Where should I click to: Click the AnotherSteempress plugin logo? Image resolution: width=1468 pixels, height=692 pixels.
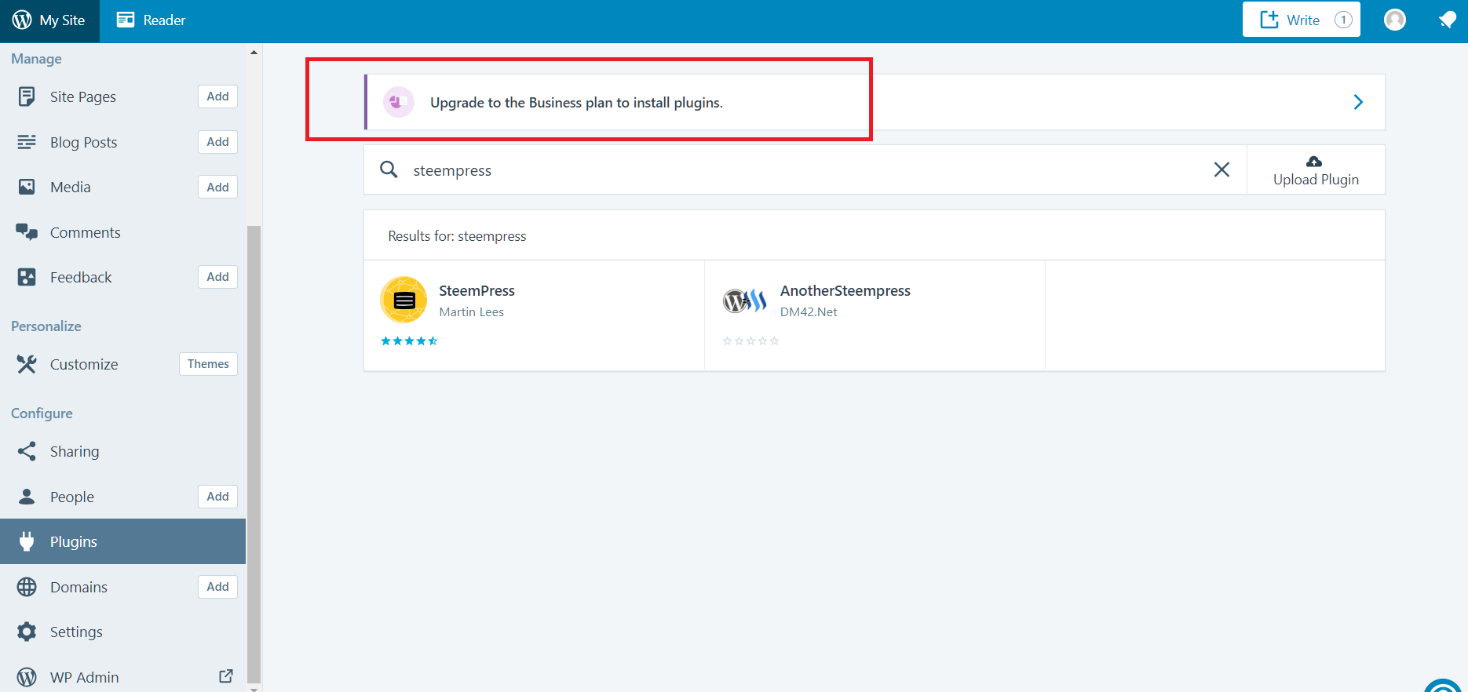(x=744, y=300)
